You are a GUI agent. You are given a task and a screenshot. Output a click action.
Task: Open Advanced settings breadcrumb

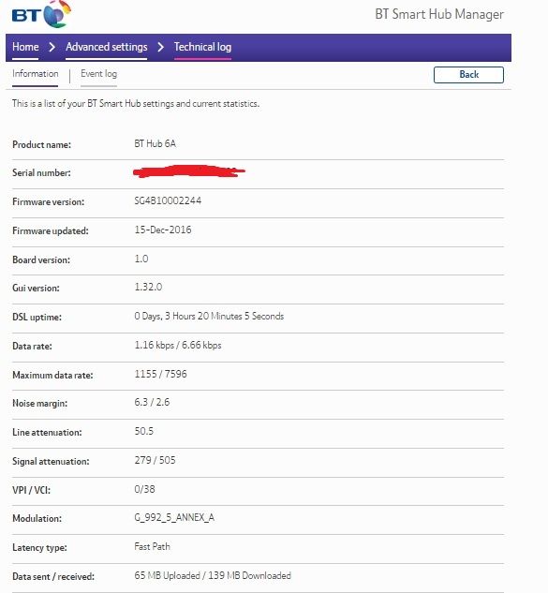tap(106, 47)
